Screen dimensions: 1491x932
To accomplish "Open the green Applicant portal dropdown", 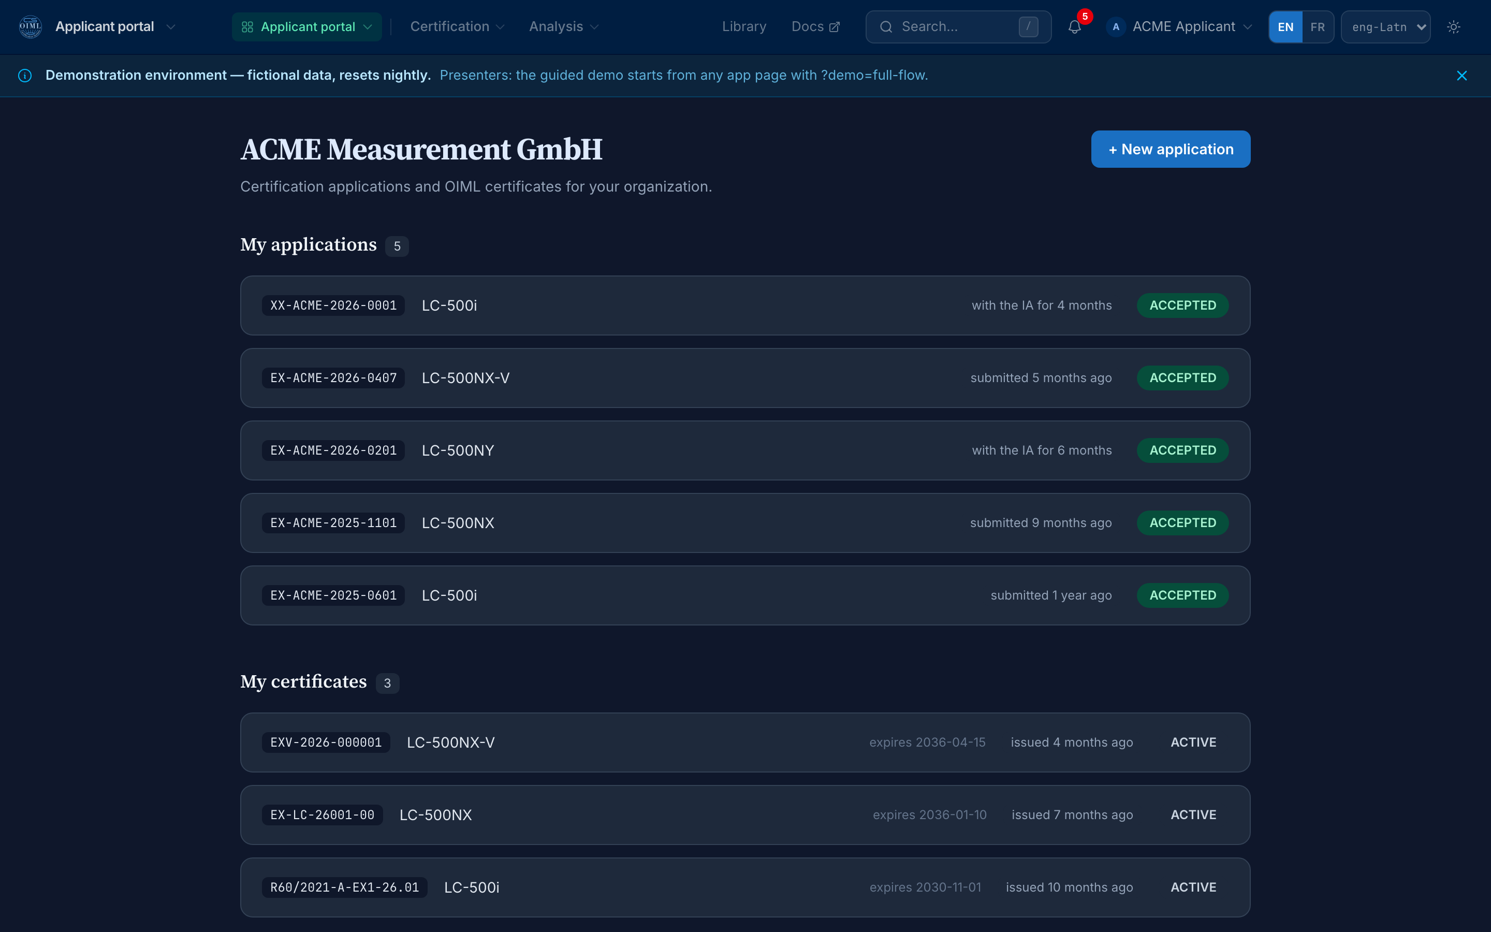I will [x=307, y=27].
